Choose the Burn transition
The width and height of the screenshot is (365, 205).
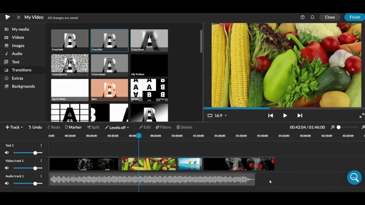[109, 90]
